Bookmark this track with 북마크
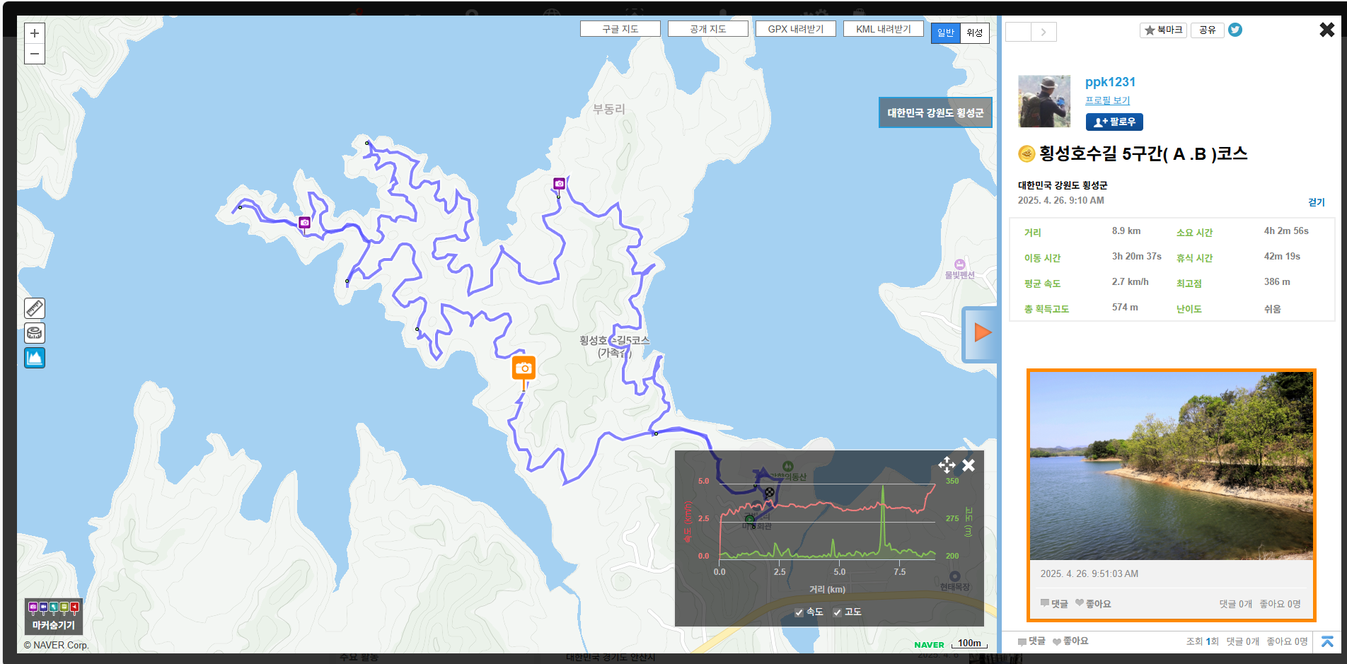This screenshot has height=664, width=1347. point(1163,30)
